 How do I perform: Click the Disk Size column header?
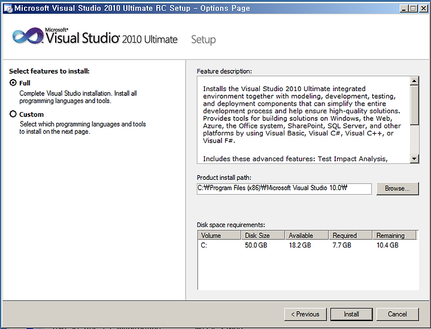(x=263, y=236)
